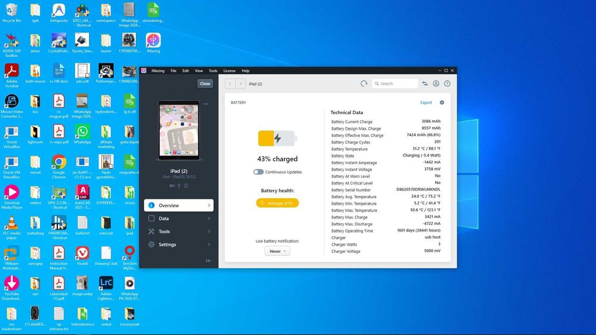
Task: Open Google Chrome desktop icon
Action: coord(59,167)
